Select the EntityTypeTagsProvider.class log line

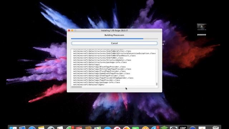pyautogui.click(x=102, y=69)
